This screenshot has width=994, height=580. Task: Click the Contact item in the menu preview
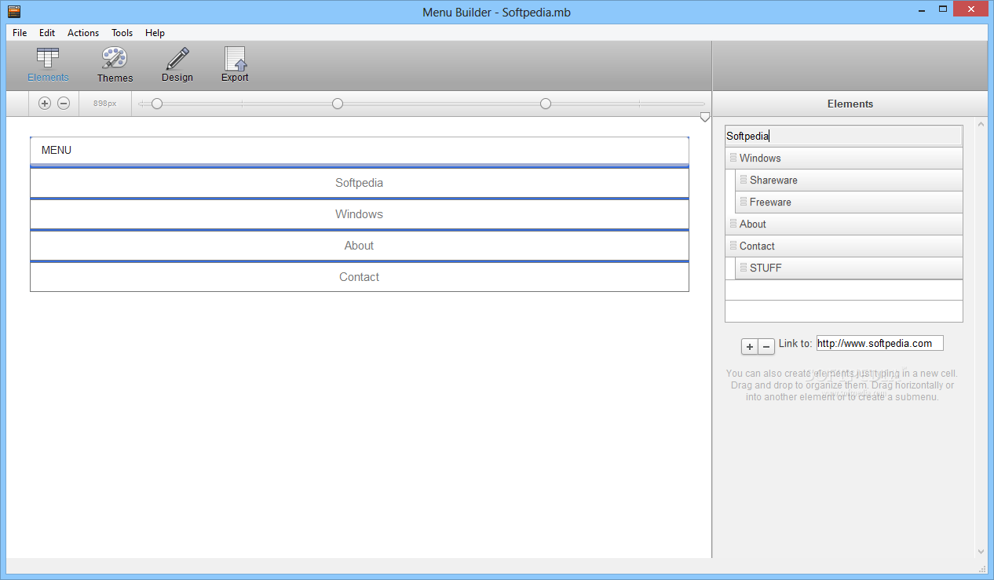360,277
